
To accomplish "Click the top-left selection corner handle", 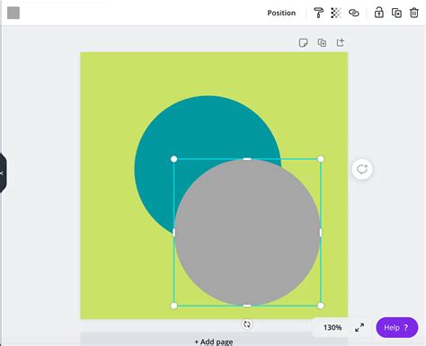I will point(173,159).
